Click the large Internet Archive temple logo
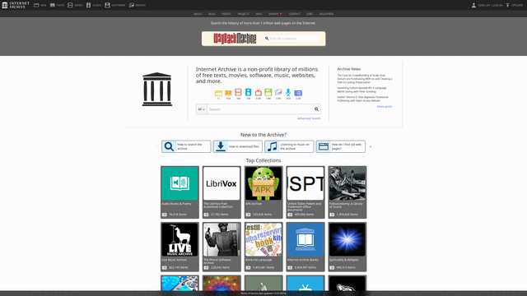 point(157,90)
